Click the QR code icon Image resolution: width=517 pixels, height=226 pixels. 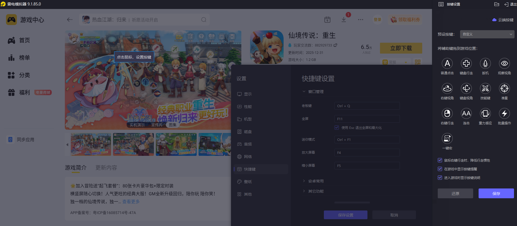tap(418, 62)
